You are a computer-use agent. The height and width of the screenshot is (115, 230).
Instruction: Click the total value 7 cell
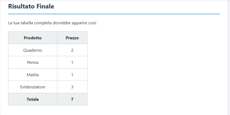(72, 99)
